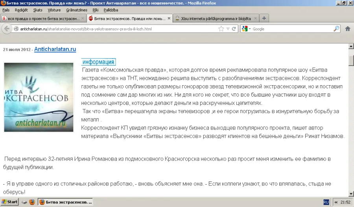The image size is (354, 207).
Task: Open the Fails menu
Action: tap(6, 10)
